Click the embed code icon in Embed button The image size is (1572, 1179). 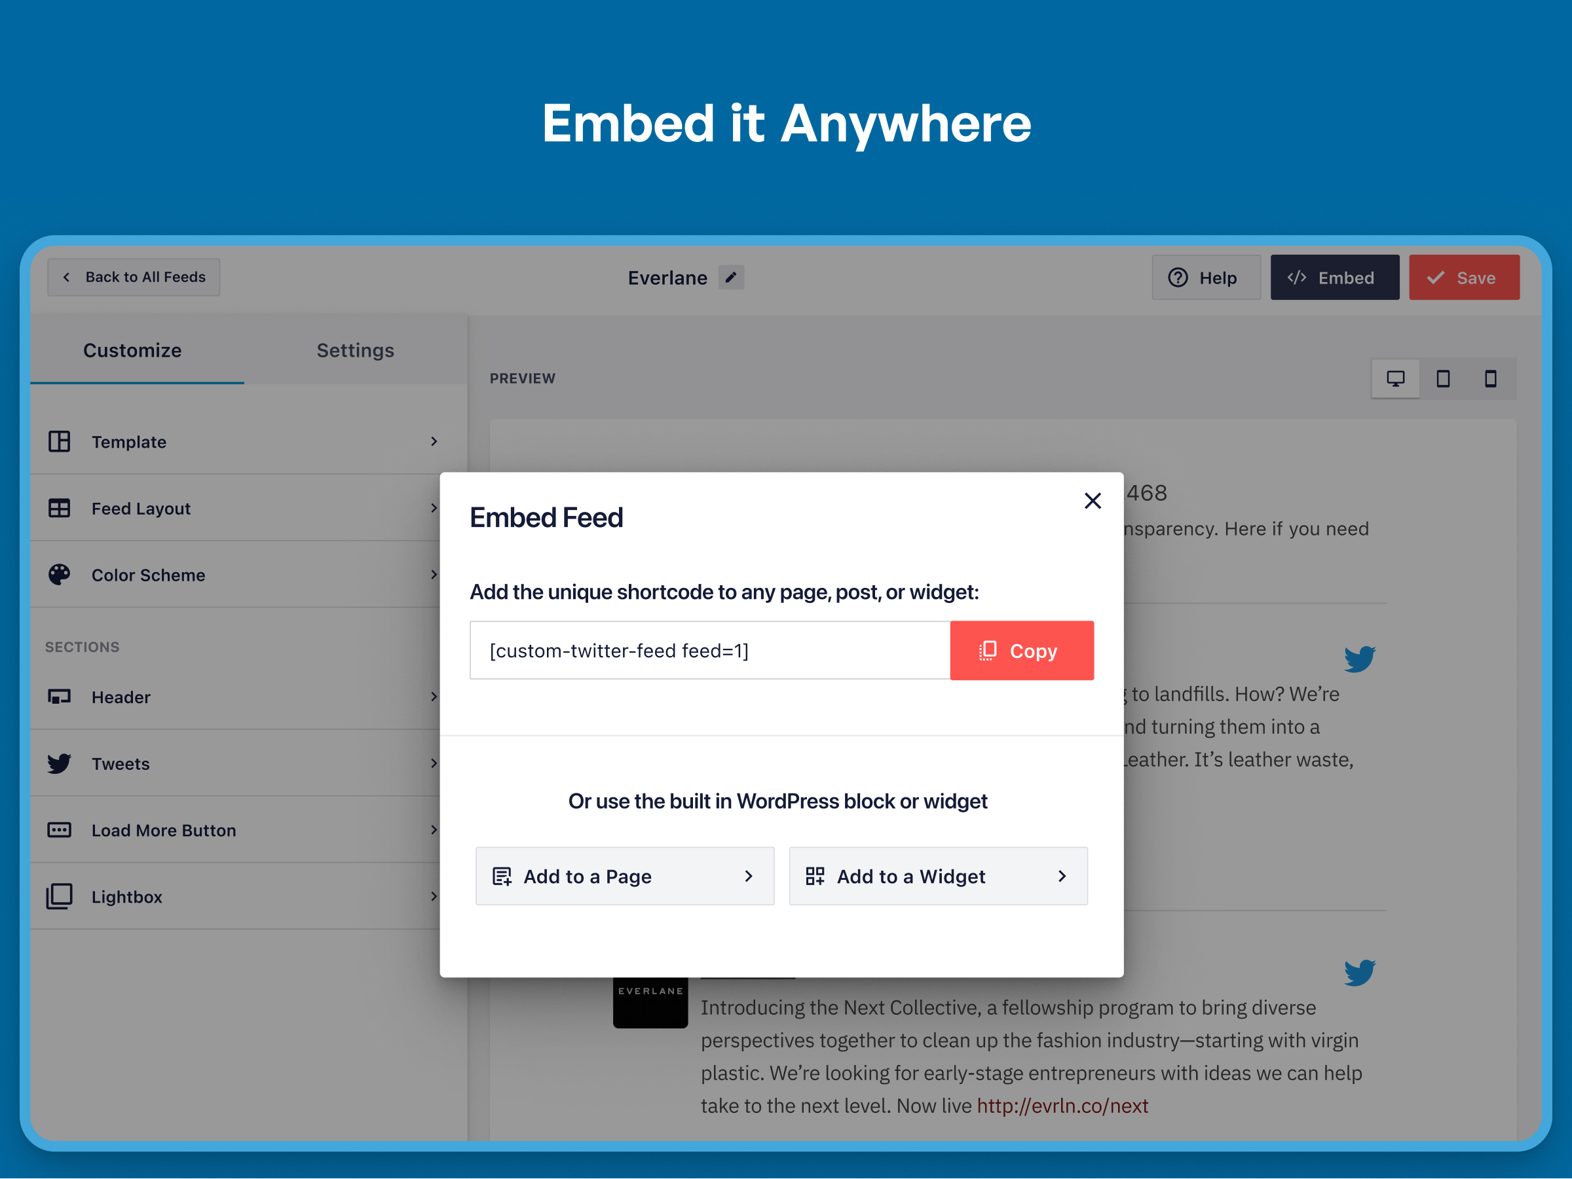click(x=1298, y=276)
